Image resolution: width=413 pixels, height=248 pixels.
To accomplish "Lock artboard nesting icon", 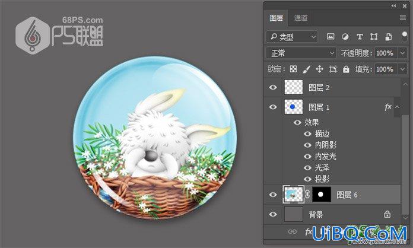I will coord(333,69).
